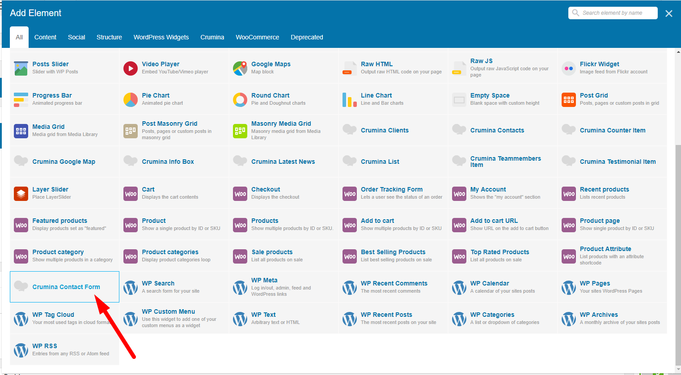Switch to the Content tab
Image resolution: width=681 pixels, height=375 pixels.
[45, 37]
